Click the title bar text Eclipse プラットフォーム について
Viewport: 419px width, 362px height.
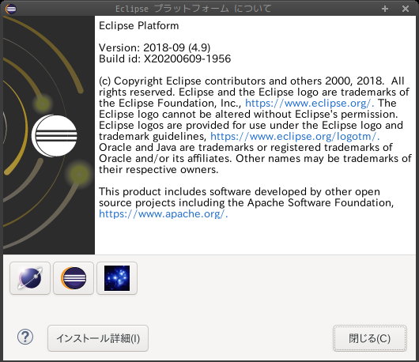point(193,9)
